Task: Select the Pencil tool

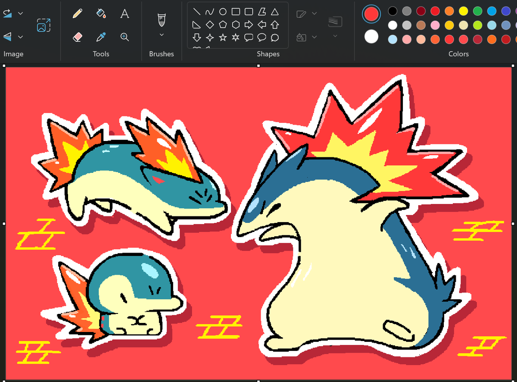Action: pyautogui.click(x=78, y=13)
